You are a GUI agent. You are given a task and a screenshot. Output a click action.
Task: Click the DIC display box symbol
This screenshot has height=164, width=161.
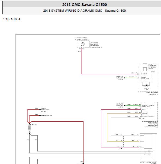coord(145,66)
